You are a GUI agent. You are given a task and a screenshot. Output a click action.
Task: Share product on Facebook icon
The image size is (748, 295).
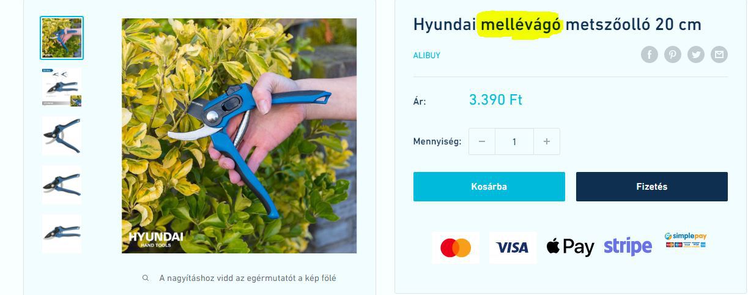tap(650, 55)
